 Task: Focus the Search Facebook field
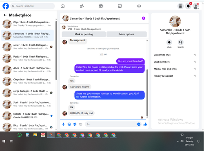tap(33, 6)
